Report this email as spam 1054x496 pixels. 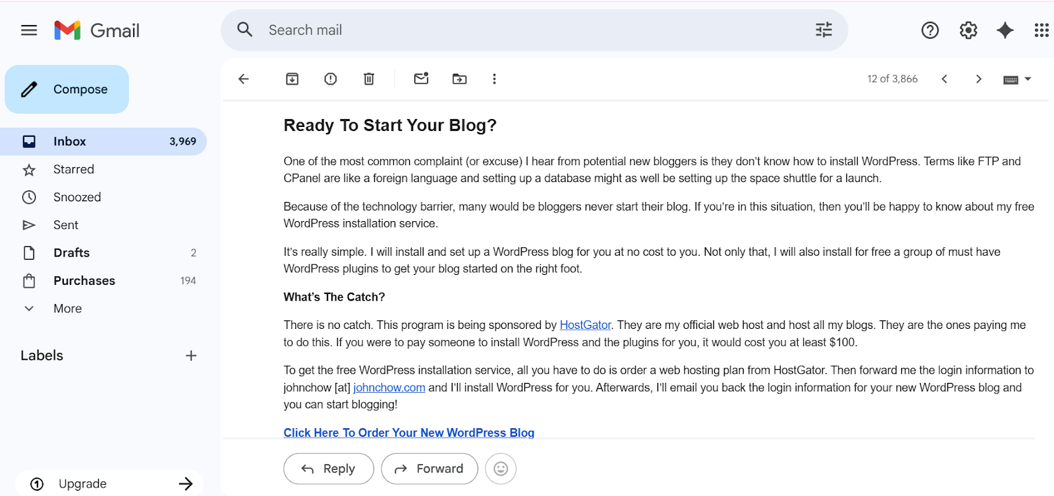point(330,78)
